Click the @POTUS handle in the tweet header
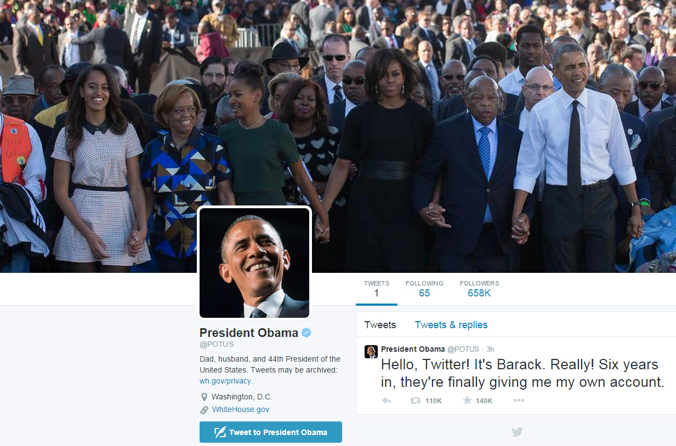The image size is (676, 446). pyautogui.click(x=463, y=349)
